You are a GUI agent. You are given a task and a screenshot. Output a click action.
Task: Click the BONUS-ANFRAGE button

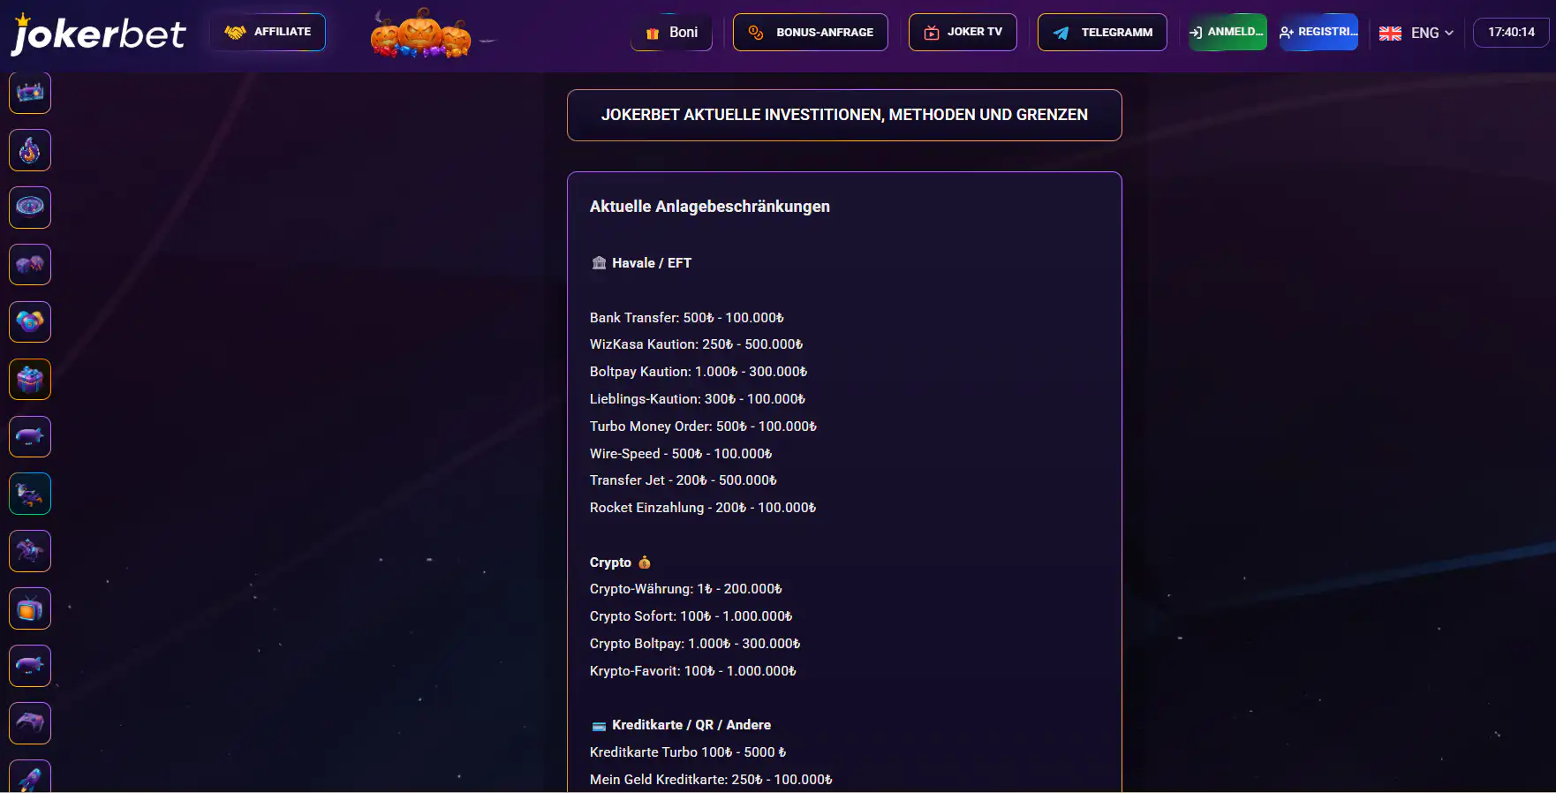pyautogui.click(x=811, y=33)
